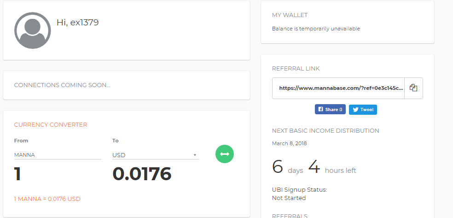Viewport: 453px width, 218px height.
Task: Click the MANNA From currency field
Action: click(58, 155)
